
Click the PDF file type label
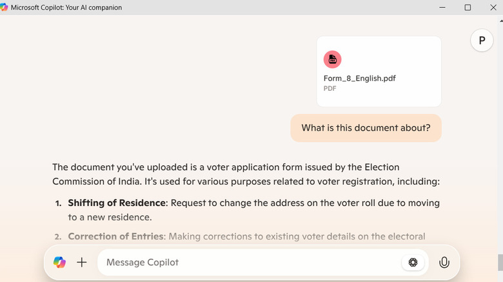(330, 88)
